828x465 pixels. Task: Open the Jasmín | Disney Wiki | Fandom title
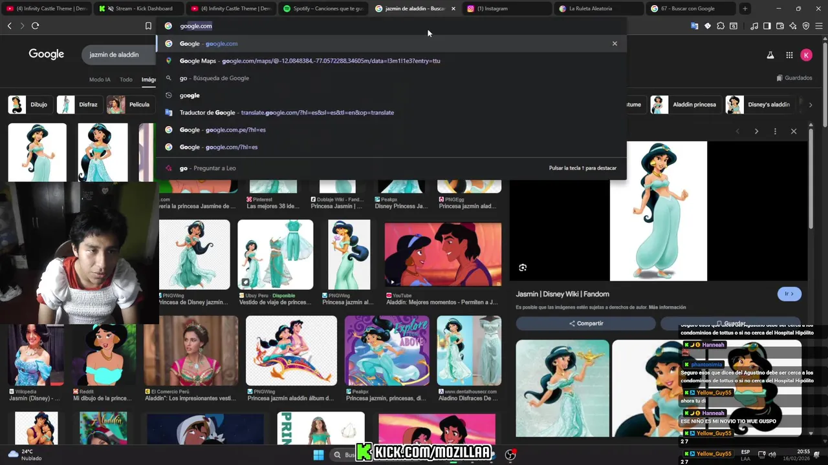(x=562, y=294)
